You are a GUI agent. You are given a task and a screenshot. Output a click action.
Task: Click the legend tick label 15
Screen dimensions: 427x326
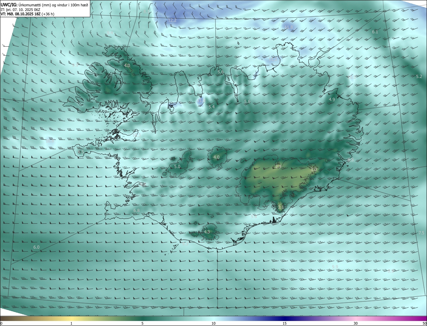coord(285,323)
